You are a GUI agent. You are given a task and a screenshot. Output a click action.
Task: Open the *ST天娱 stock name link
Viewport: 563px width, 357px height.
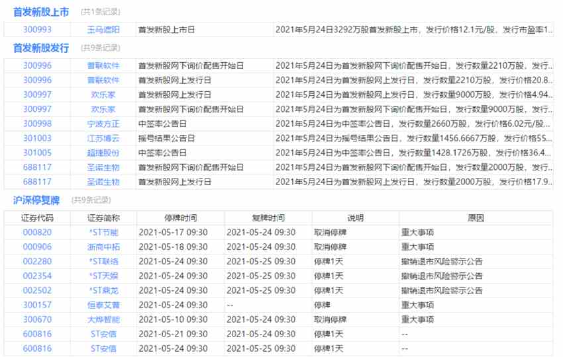click(x=103, y=276)
